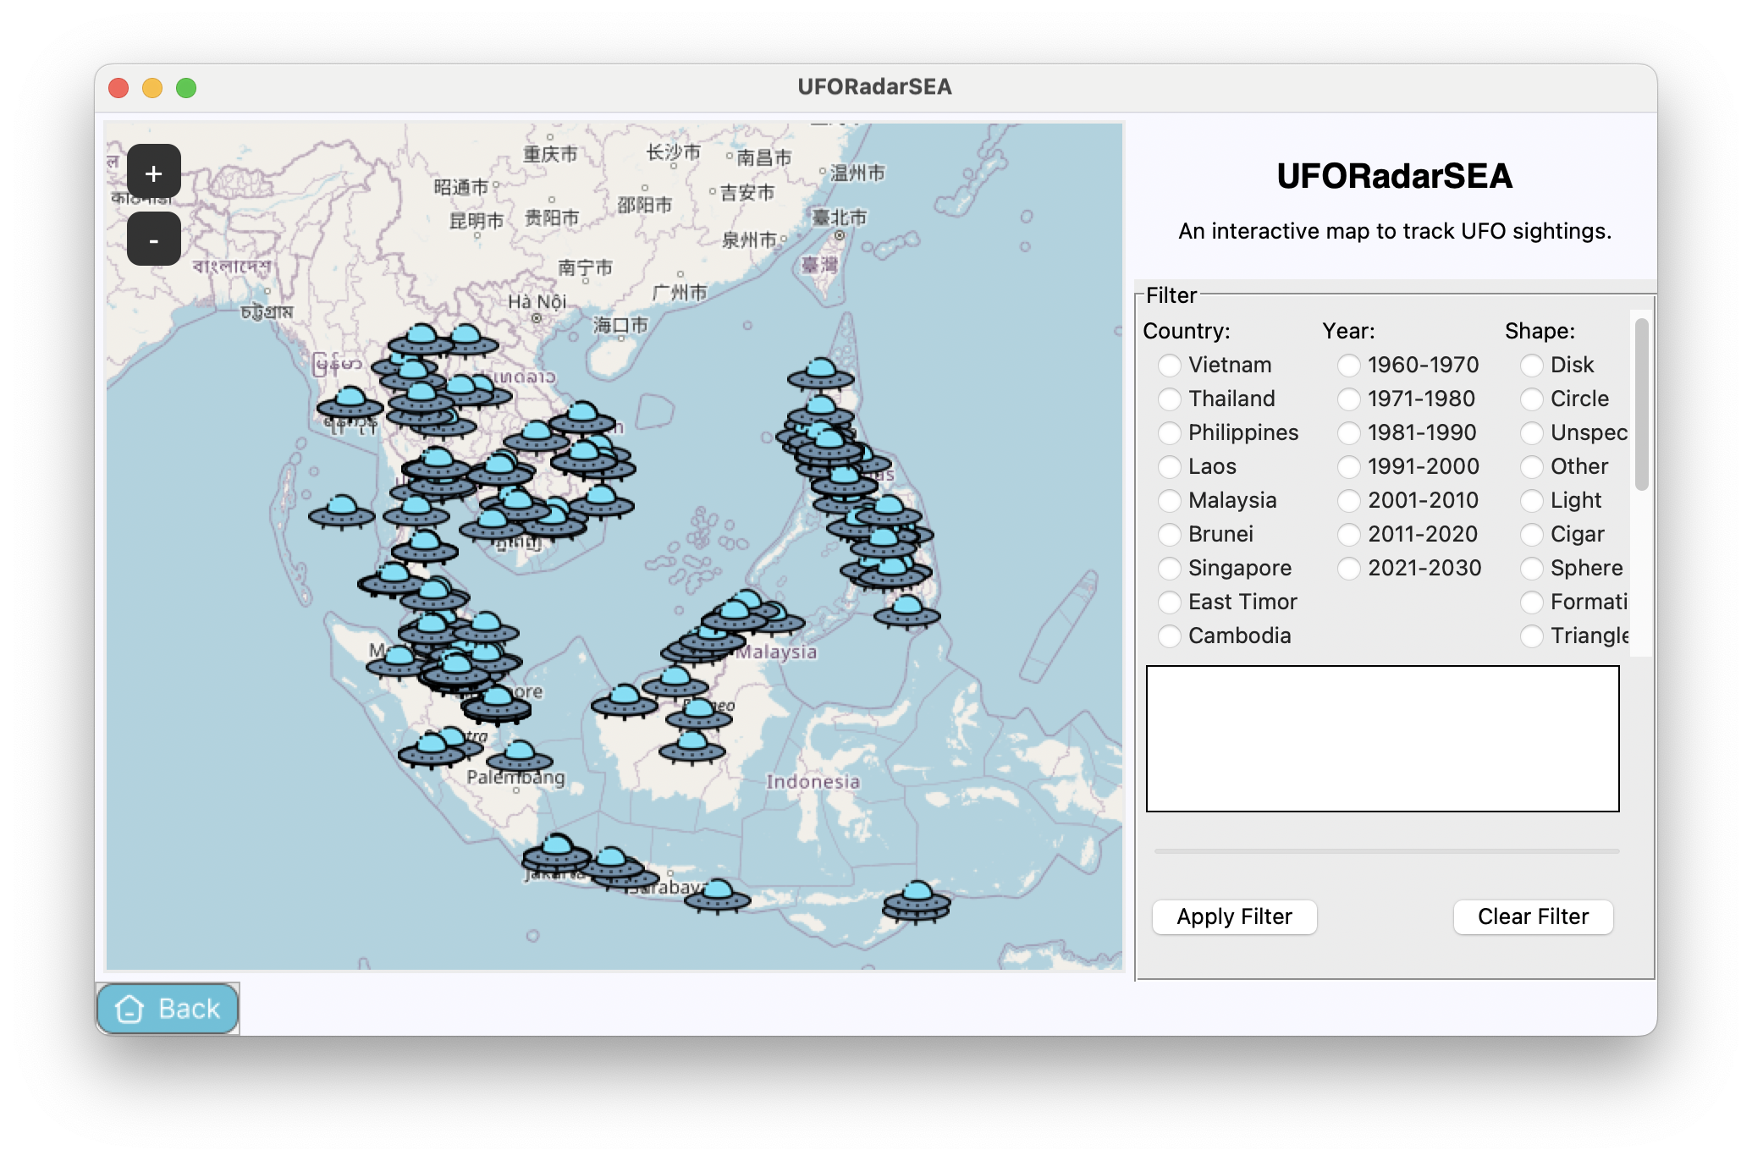Click the northernmost Philippines UFO marker
Image resolution: width=1752 pixels, height=1161 pixels.
tap(820, 373)
